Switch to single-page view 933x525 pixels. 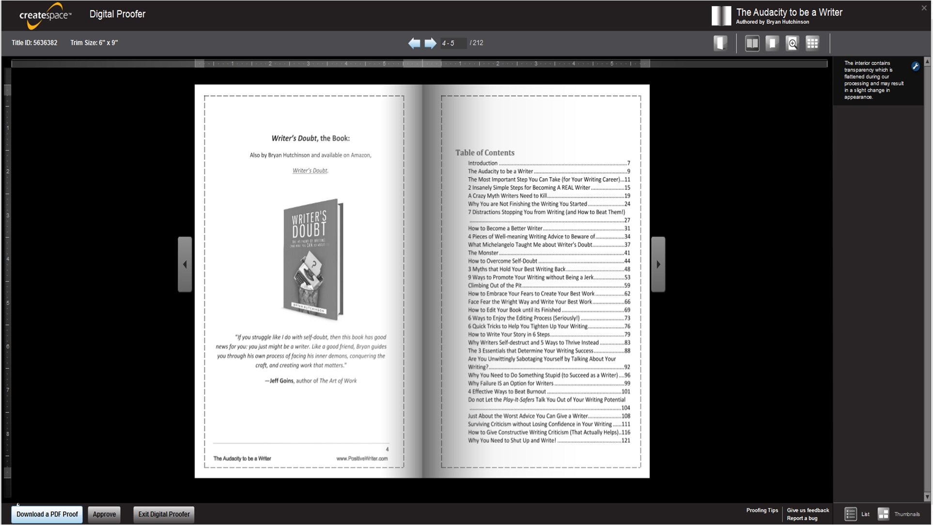pyautogui.click(x=772, y=44)
